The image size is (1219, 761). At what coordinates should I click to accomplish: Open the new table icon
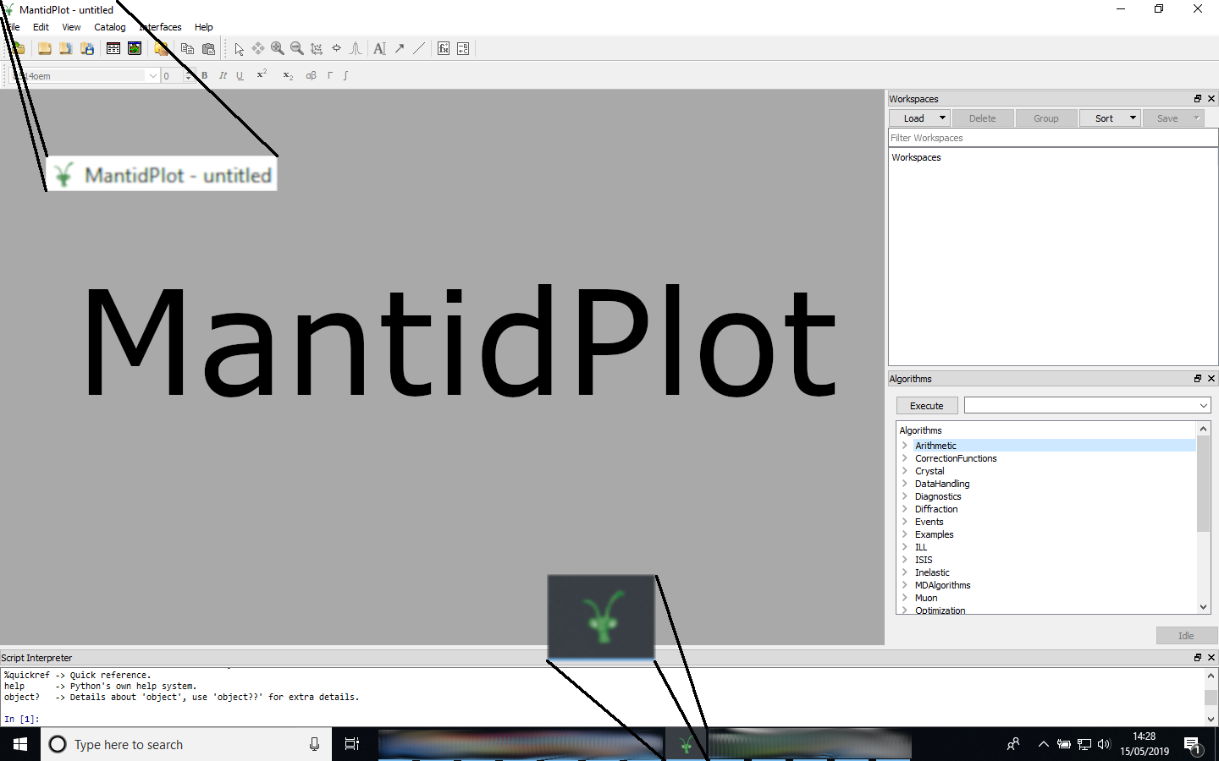[113, 49]
